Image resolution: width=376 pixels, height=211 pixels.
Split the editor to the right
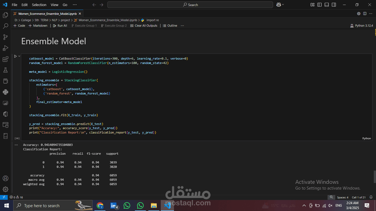365,13
